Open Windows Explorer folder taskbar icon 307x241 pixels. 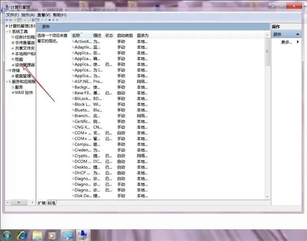pyautogui.click(x=37, y=235)
